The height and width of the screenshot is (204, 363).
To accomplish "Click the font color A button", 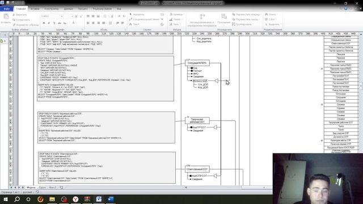I will coord(73,23).
